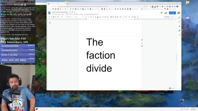Click the blue Share button
The height and width of the screenshot is (111, 198).
point(172,13)
